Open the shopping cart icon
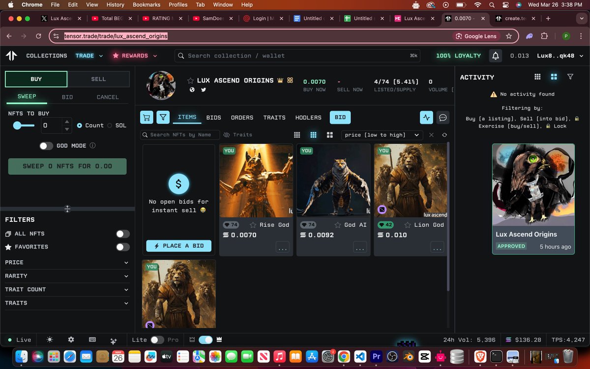Image resolution: width=590 pixels, height=369 pixels. pyautogui.click(x=147, y=117)
